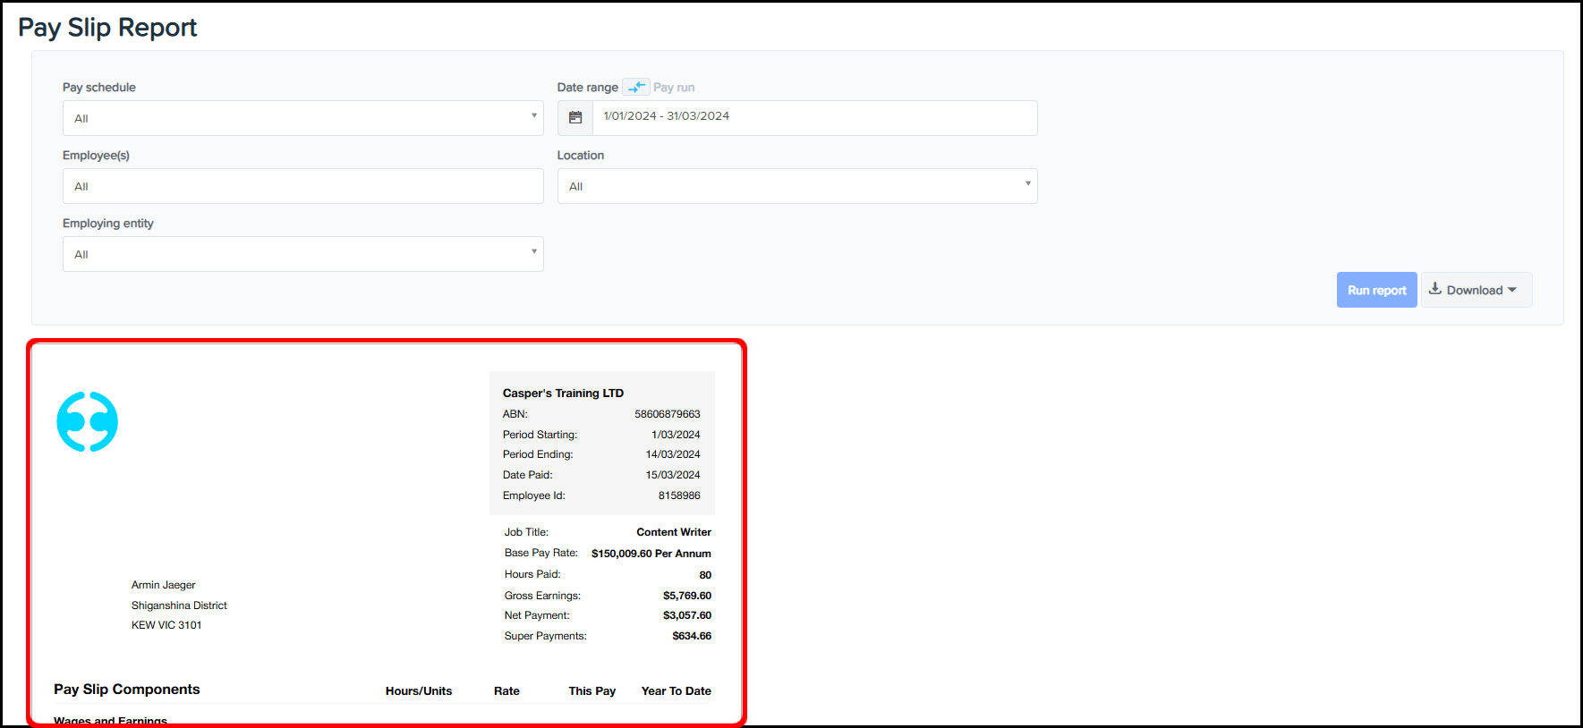
Task: Click the blue company logo on payslip
Action: pos(88,421)
